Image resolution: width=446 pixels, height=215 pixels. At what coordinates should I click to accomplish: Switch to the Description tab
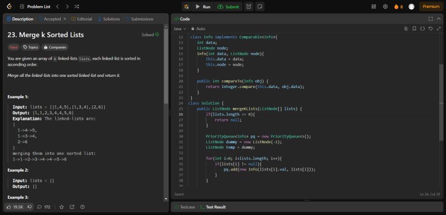20,19
